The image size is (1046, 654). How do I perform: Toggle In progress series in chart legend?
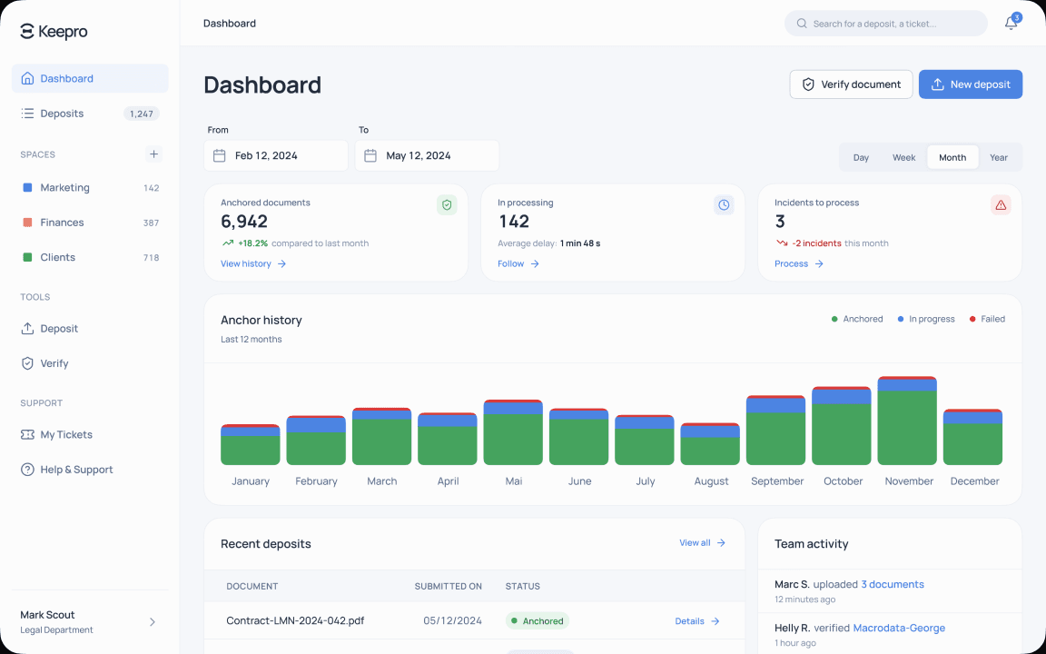pos(926,319)
